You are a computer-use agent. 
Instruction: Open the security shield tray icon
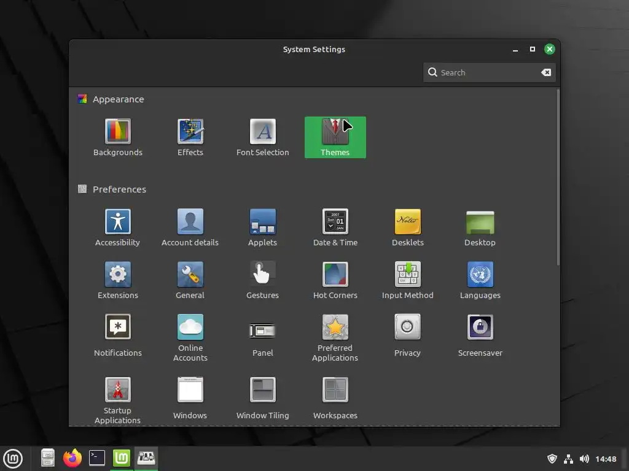(552, 459)
